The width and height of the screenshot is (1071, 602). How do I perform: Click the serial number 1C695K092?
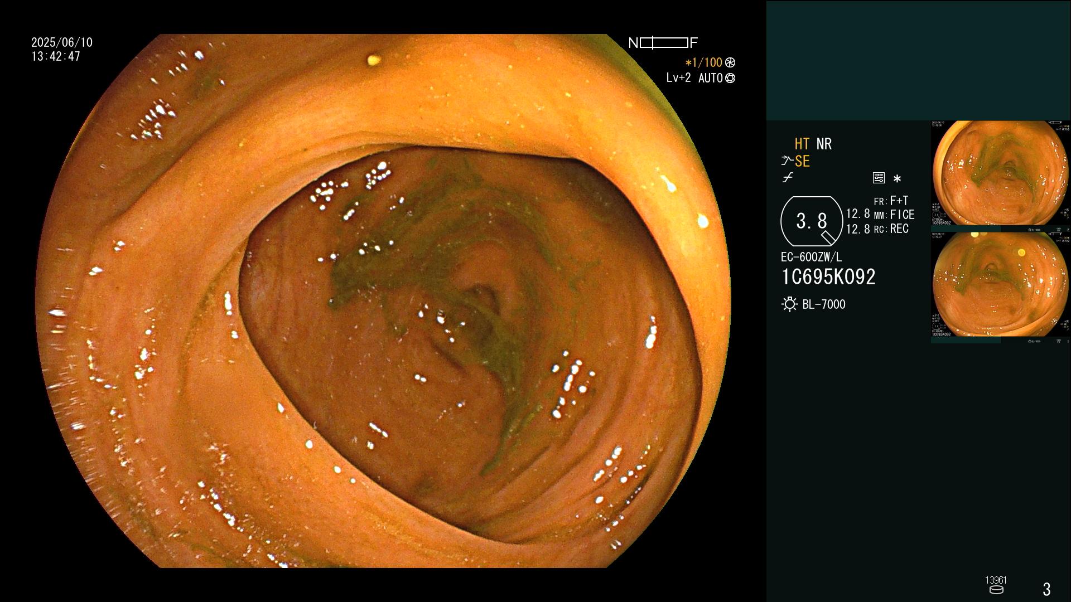coord(828,277)
